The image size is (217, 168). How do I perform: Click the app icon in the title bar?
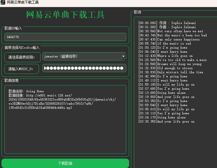pyautogui.click(x=3, y=2)
